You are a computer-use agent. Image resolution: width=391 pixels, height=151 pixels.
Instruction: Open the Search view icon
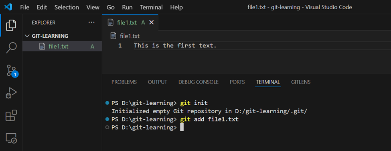(11, 48)
